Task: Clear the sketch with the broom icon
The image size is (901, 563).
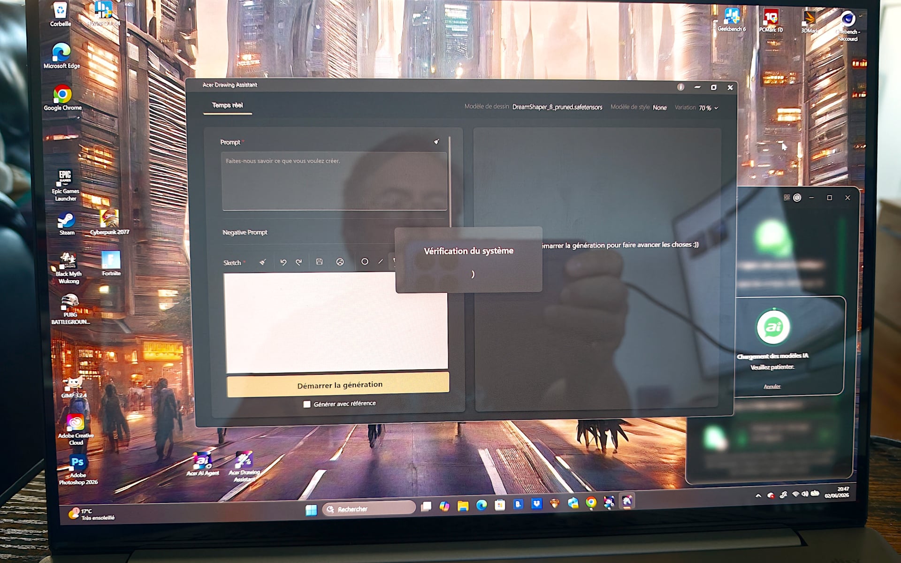Action: click(263, 262)
